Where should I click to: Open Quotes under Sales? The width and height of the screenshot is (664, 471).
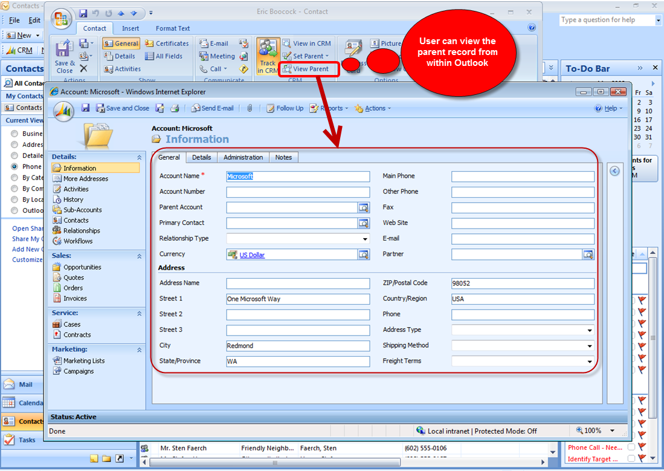pos(74,278)
